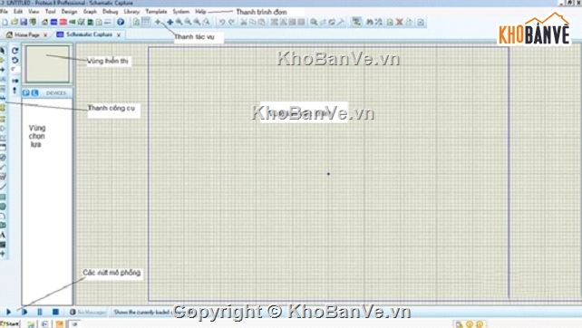Click the L library button in Devices
Image resolution: width=582 pixels, height=328 pixels.
[x=34, y=92]
